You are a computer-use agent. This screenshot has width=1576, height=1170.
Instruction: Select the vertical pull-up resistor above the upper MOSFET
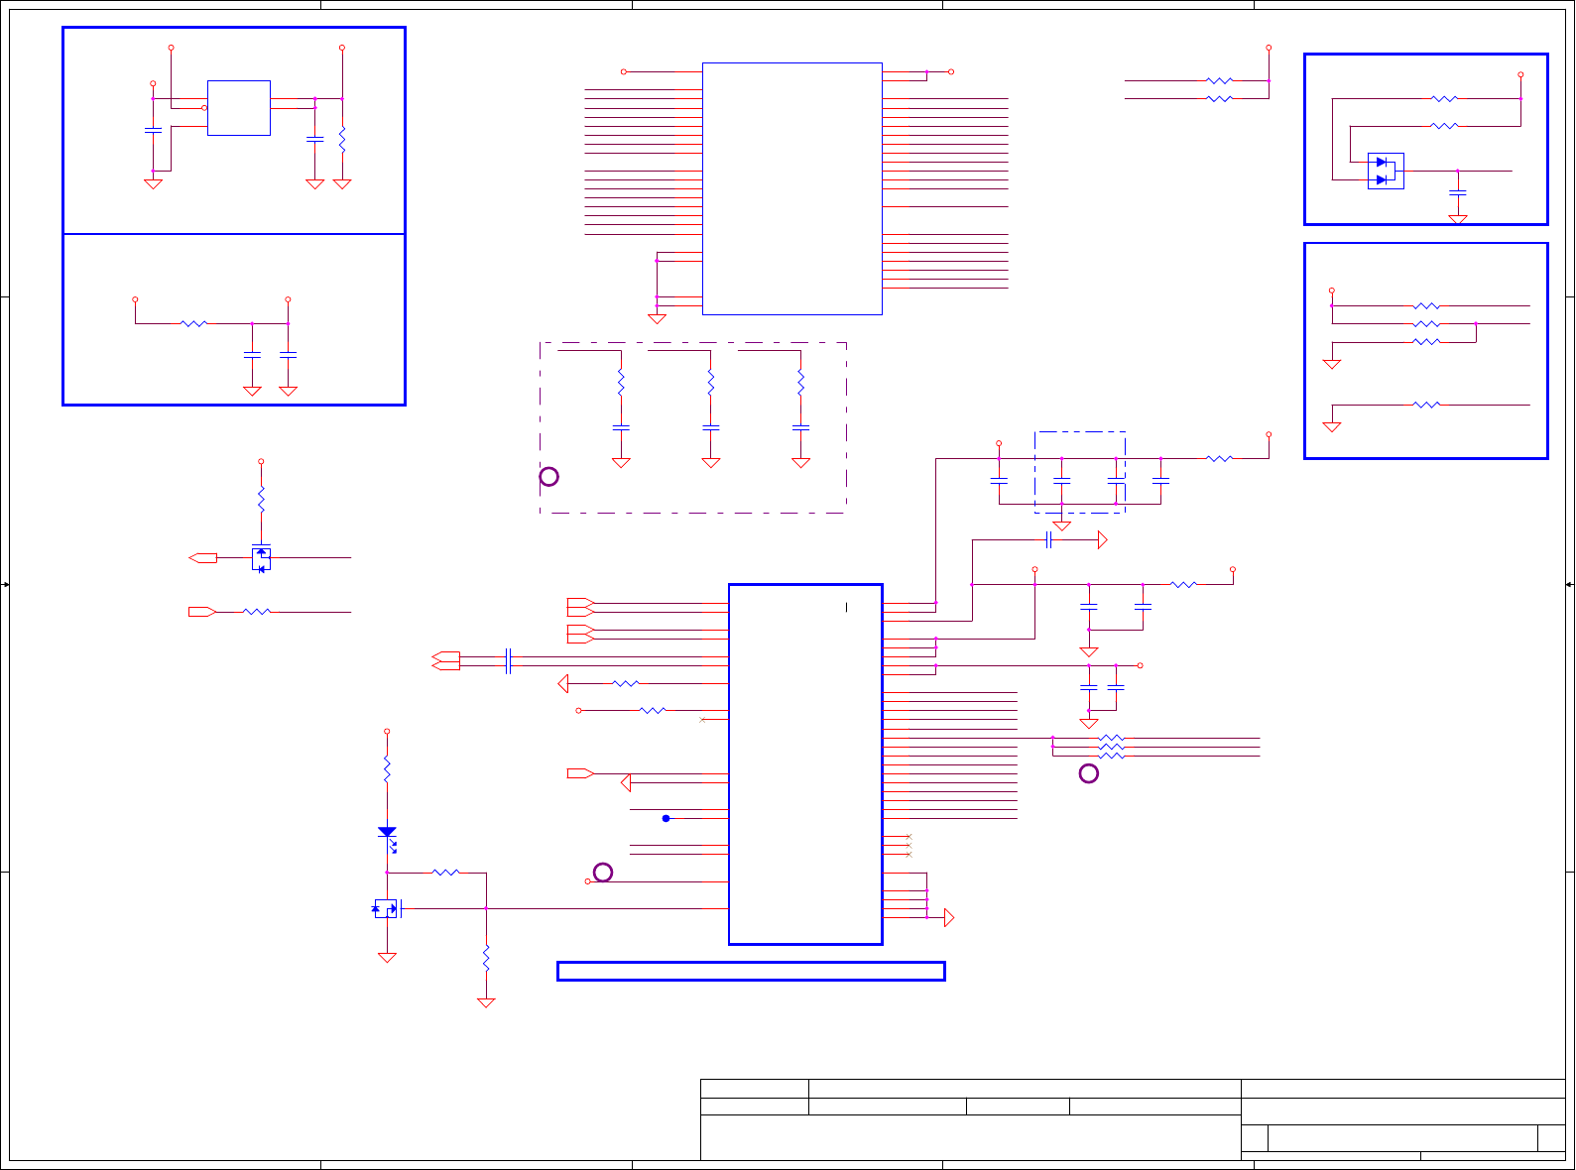coord(261,499)
